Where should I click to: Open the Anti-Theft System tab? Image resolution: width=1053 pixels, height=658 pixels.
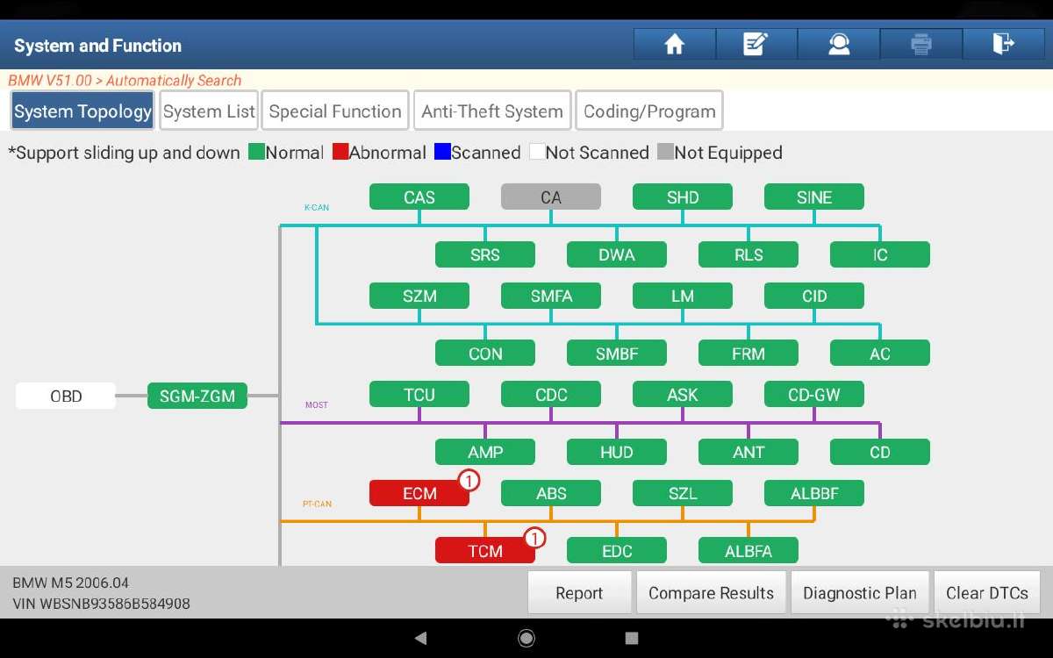pyautogui.click(x=492, y=111)
